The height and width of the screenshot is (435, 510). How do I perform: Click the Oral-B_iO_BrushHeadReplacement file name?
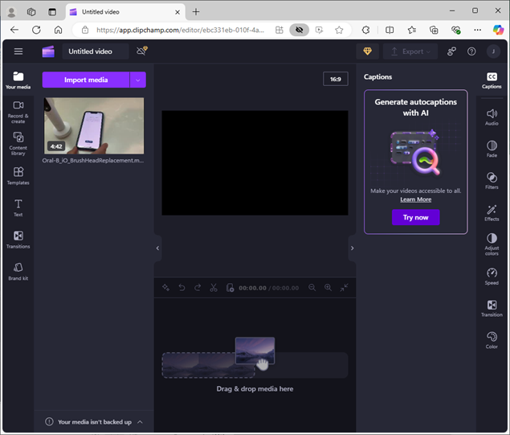[x=93, y=161]
